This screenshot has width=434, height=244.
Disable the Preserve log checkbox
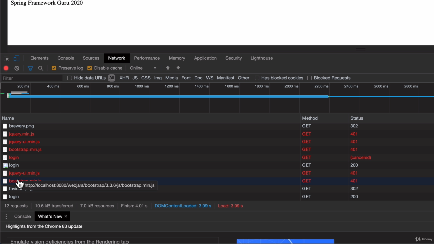pos(54,68)
